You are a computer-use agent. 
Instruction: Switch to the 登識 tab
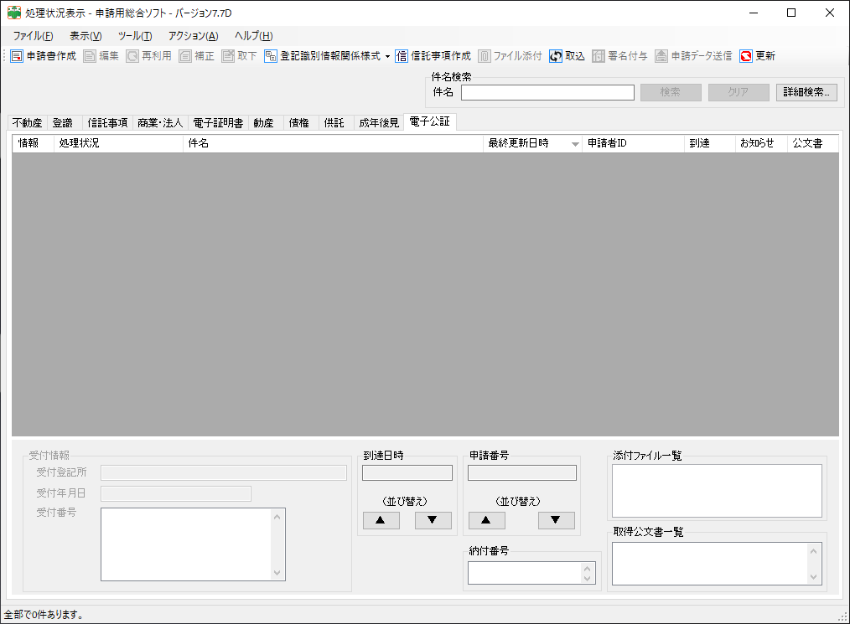63,123
